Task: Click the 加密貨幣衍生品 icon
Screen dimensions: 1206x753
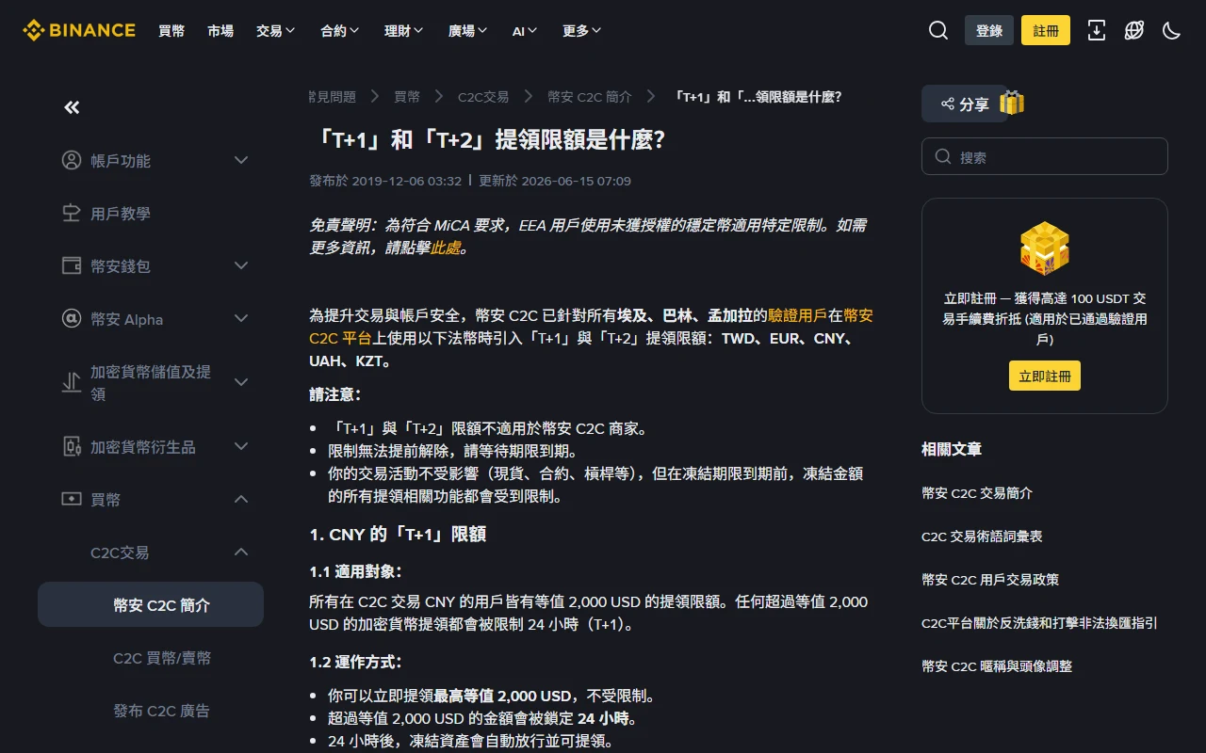Action: click(72, 446)
